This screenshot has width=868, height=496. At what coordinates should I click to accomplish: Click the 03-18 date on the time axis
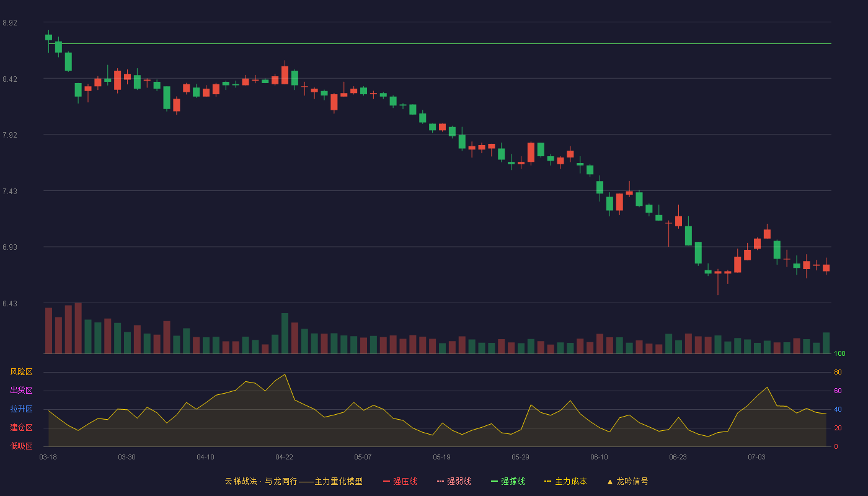48,457
